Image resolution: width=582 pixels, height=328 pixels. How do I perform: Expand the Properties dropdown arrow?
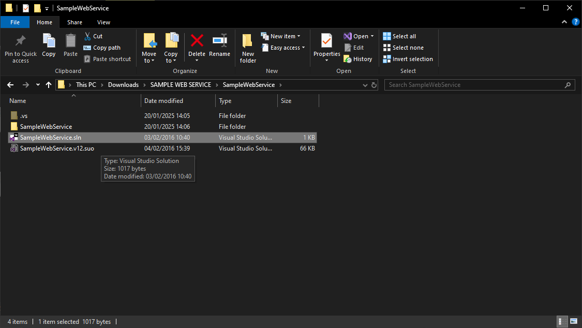(326, 61)
